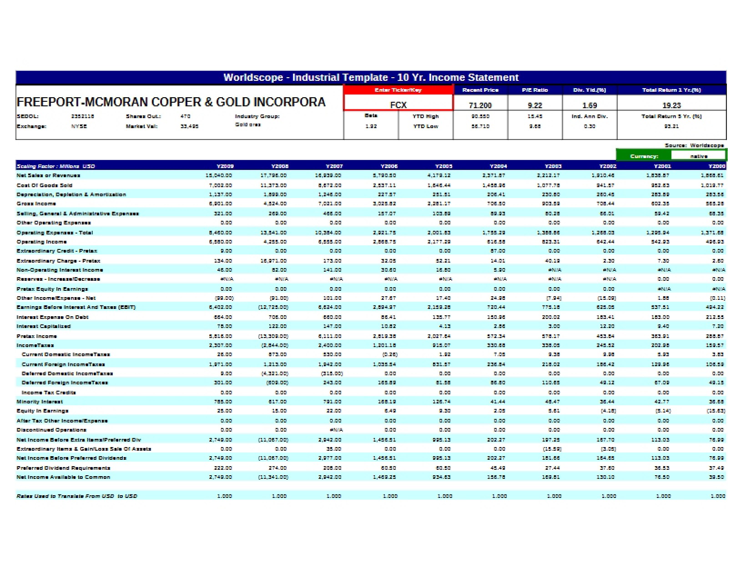Click the 'Cost Of Goods Sold' row label
The height and width of the screenshot is (577, 746).
coord(45,185)
